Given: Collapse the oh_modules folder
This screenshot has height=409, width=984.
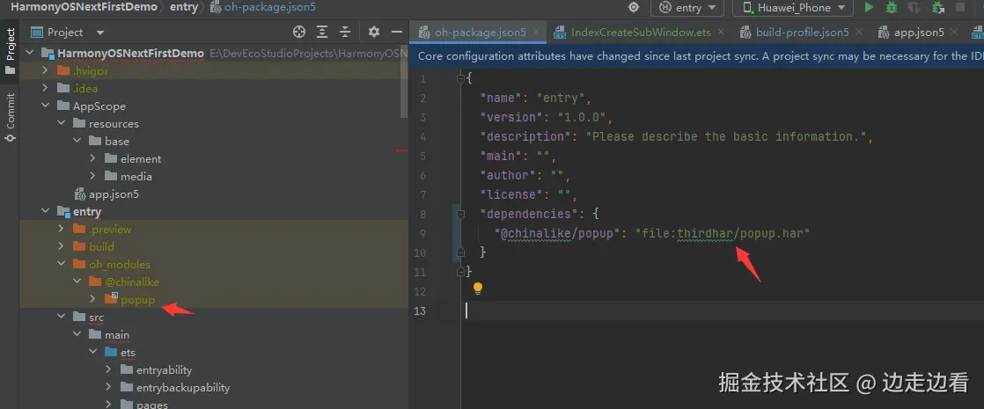Looking at the screenshot, I should (x=61, y=264).
